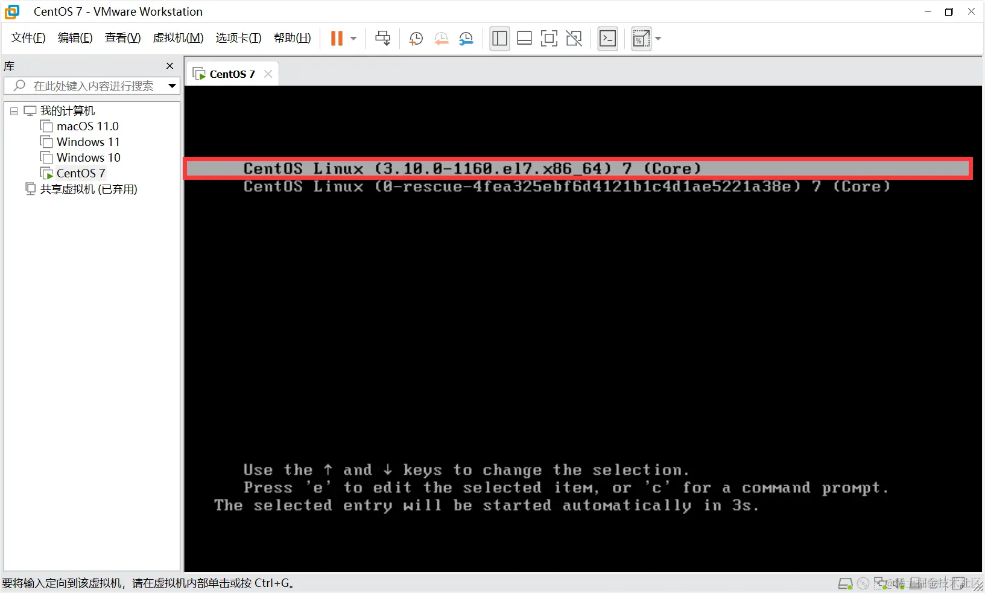Switch to the CentOS 7 tab

(232, 74)
